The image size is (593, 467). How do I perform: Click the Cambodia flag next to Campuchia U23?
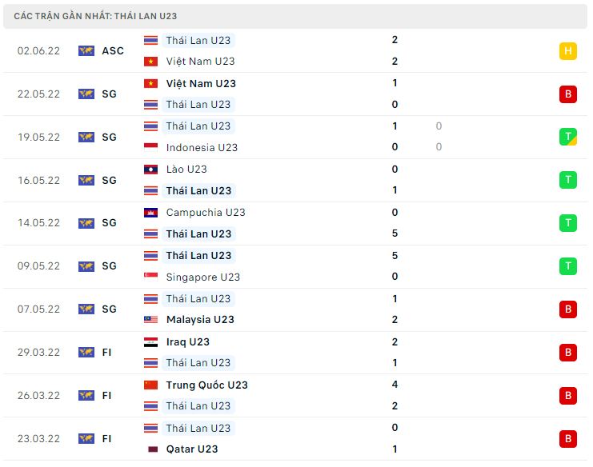point(150,213)
